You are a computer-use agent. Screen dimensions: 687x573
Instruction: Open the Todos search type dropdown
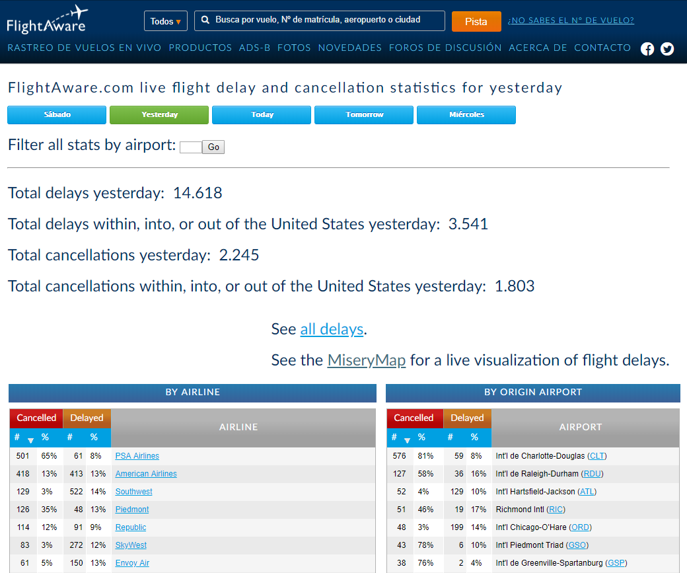tap(166, 21)
